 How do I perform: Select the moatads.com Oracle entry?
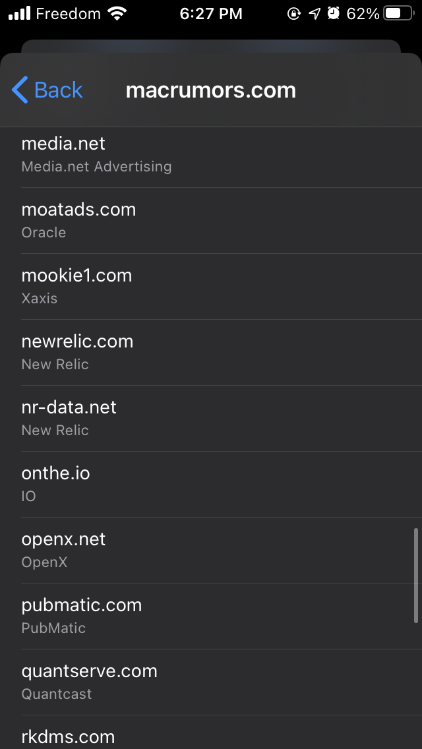(211, 220)
